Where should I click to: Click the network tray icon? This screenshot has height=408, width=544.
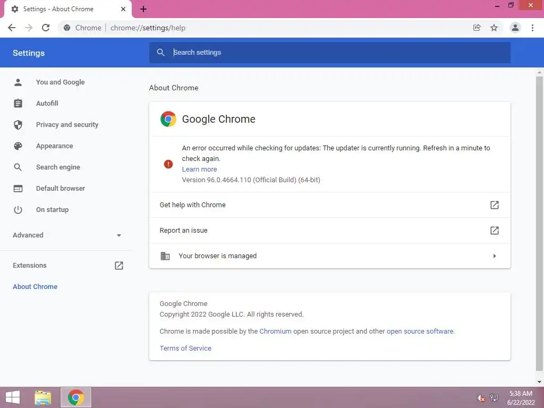click(494, 398)
